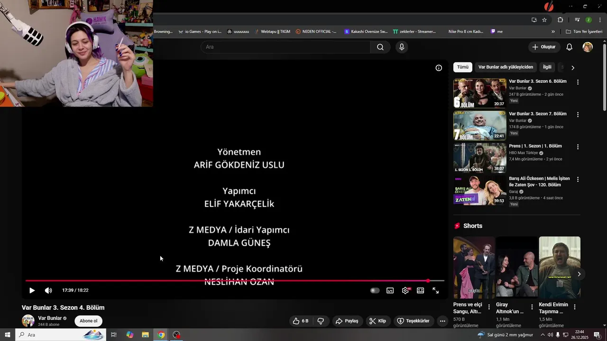Like the video with 6 B likes
This screenshot has height=341, width=607.
(300, 321)
